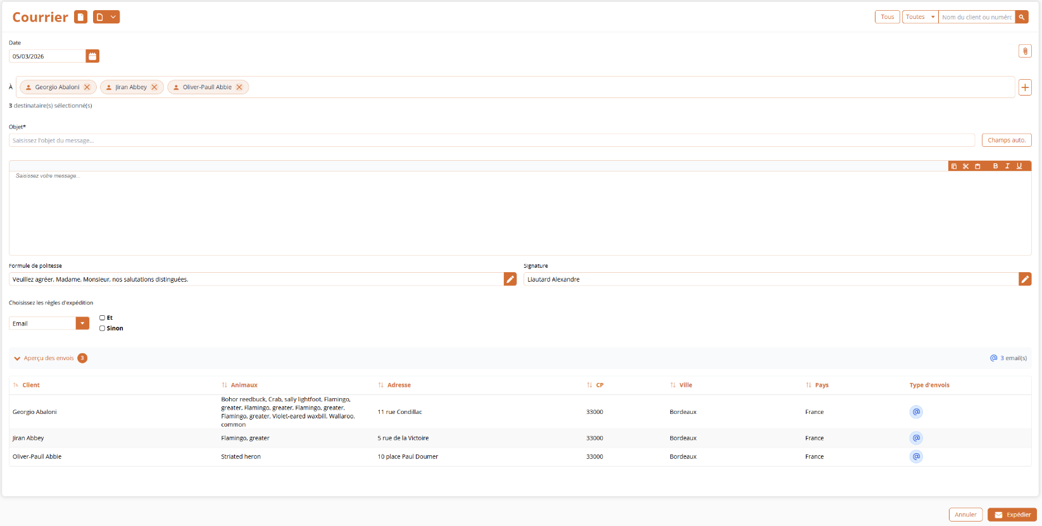Click the 'Champs auto.' button
The image size is (1042, 526).
[x=1006, y=141]
